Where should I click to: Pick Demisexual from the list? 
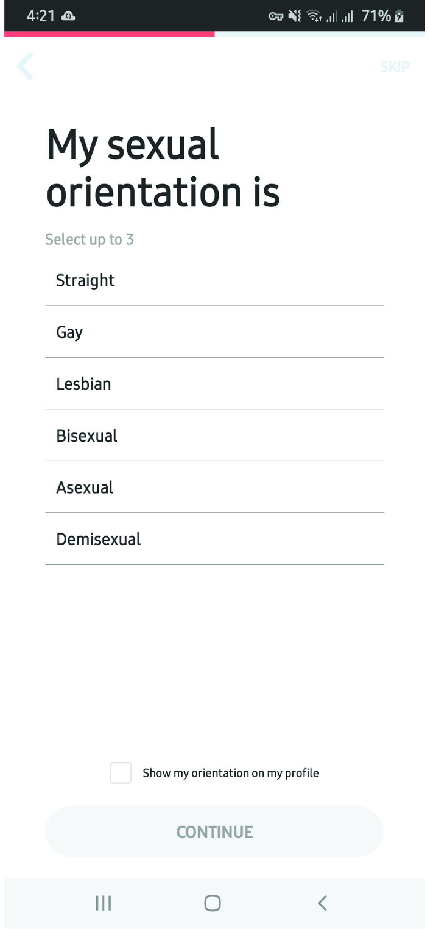[x=214, y=539]
